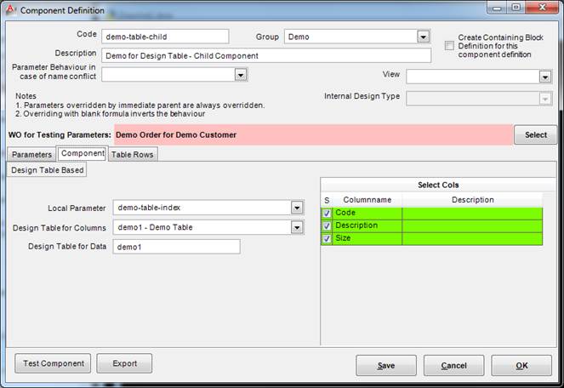Toggle the Size column checkbox
Screen dimensions: 564x388
click(327, 239)
